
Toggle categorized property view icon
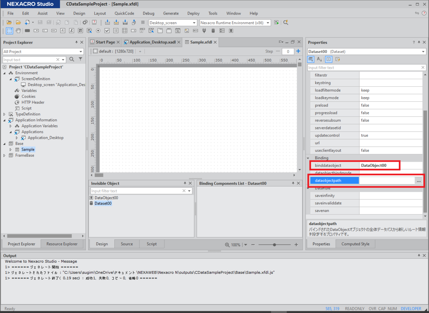point(311,59)
